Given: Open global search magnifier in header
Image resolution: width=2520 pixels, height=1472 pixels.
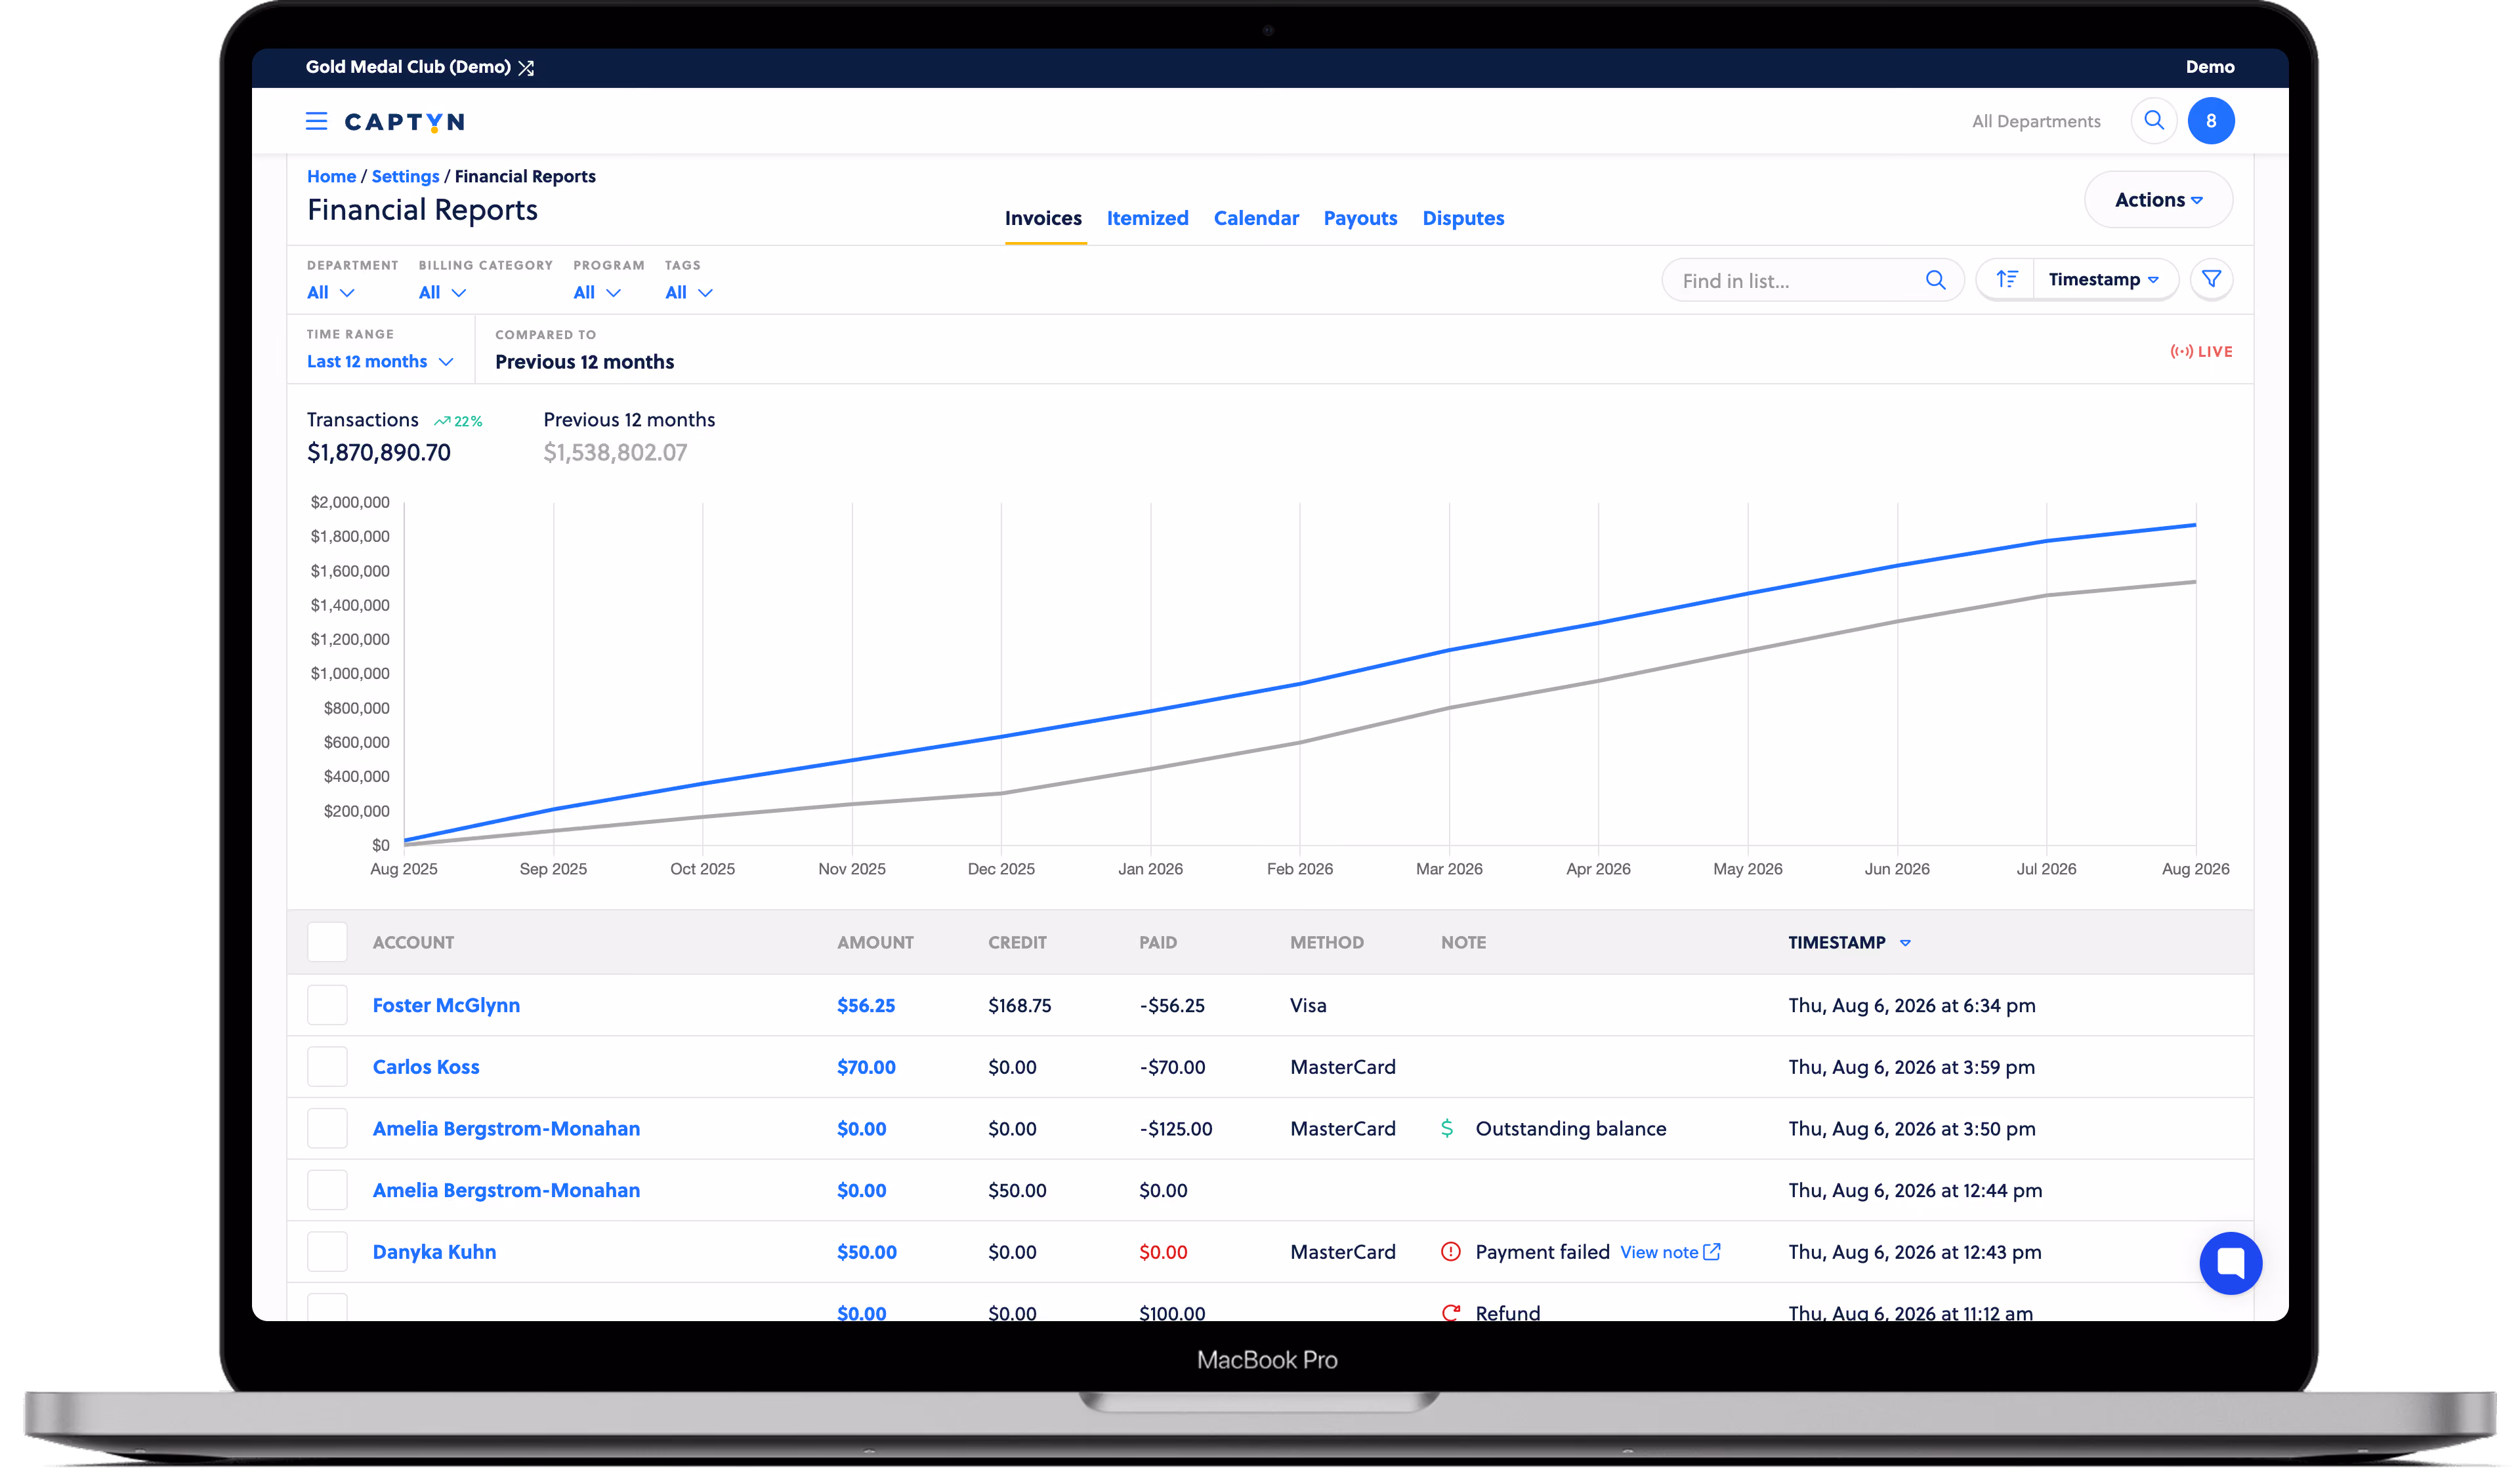Looking at the screenshot, I should [2154, 121].
